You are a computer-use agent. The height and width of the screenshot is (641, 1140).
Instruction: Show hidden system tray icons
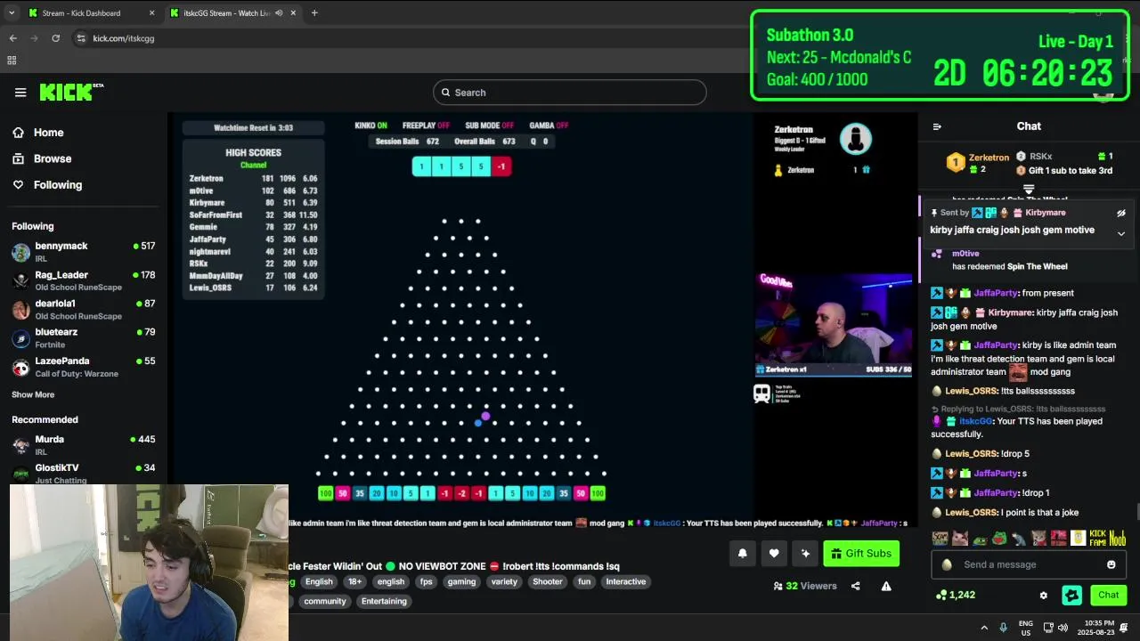click(x=984, y=628)
